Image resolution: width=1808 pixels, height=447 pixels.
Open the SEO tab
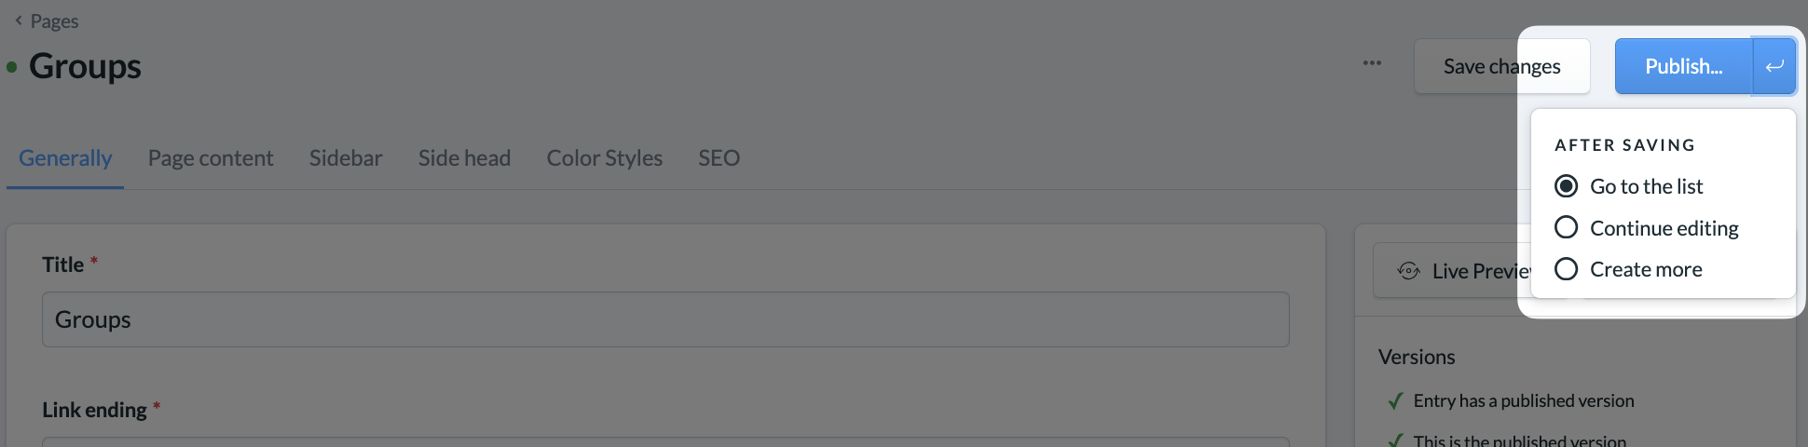pyautogui.click(x=719, y=158)
